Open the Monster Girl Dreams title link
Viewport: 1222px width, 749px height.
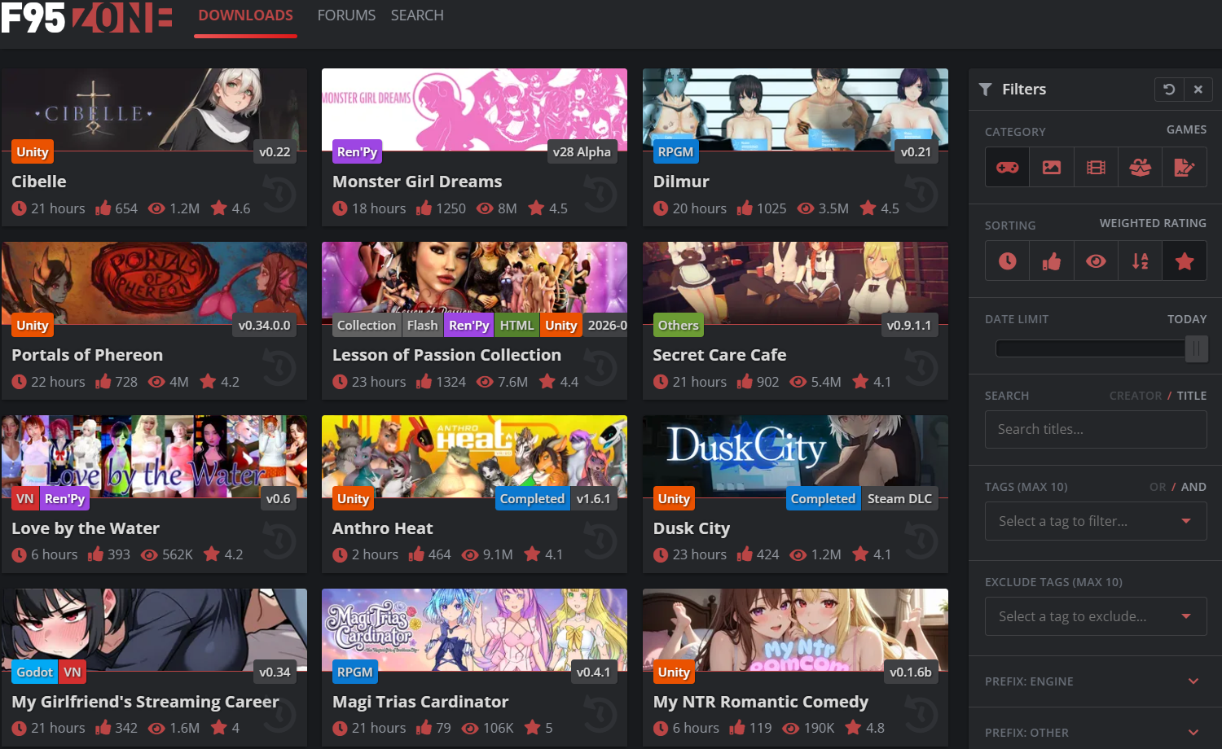click(417, 182)
